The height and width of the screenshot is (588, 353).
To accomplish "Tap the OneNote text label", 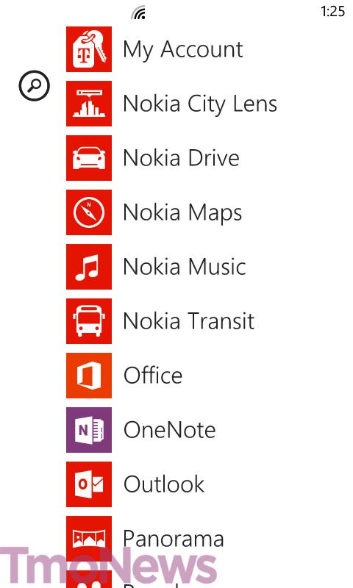I will [170, 430].
